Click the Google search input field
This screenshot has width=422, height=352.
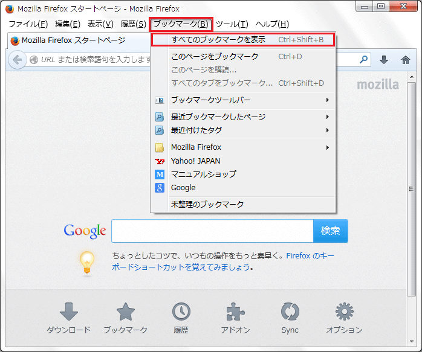(212, 231)
